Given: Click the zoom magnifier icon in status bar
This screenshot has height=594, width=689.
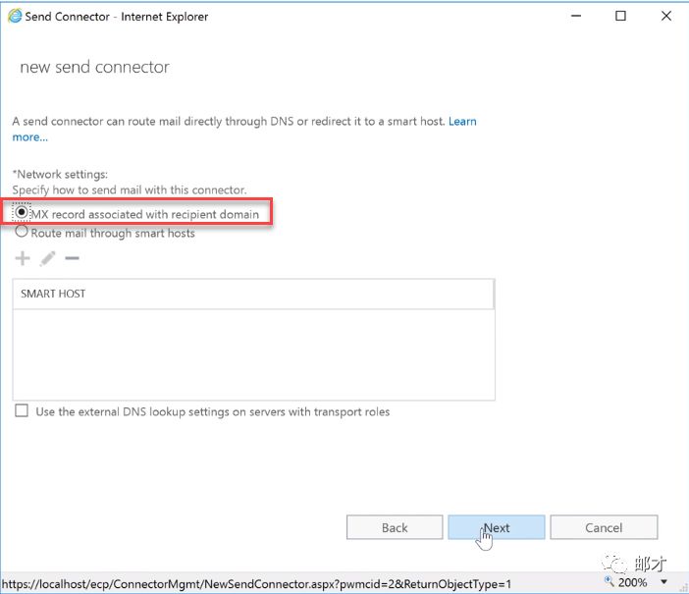Looking at the screenshot, I should 609,582.
